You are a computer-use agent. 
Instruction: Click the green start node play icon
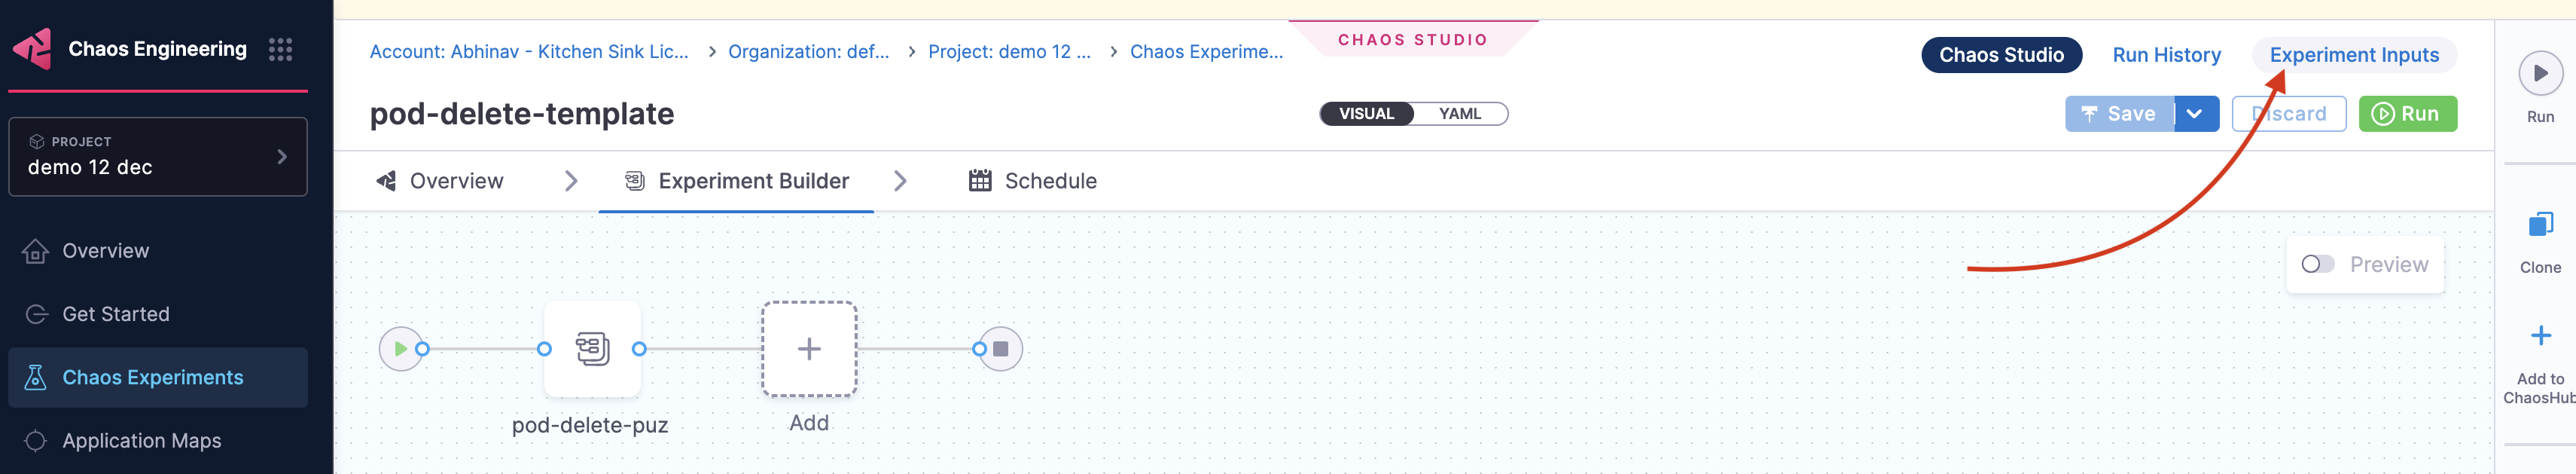(x=400, y=349)
